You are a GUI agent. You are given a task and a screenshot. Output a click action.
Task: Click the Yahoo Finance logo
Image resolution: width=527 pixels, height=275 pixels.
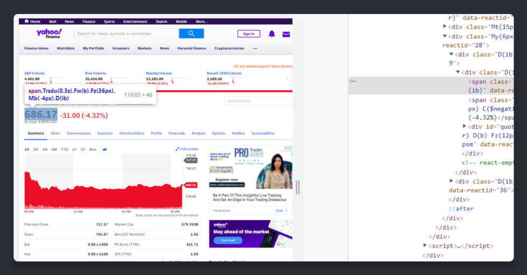(x=49, y=33)
